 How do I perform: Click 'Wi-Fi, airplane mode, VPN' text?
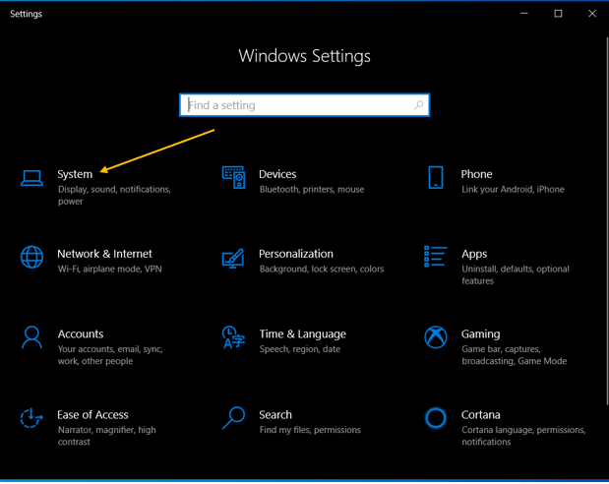pyautogui.click(x=109, y=269)
